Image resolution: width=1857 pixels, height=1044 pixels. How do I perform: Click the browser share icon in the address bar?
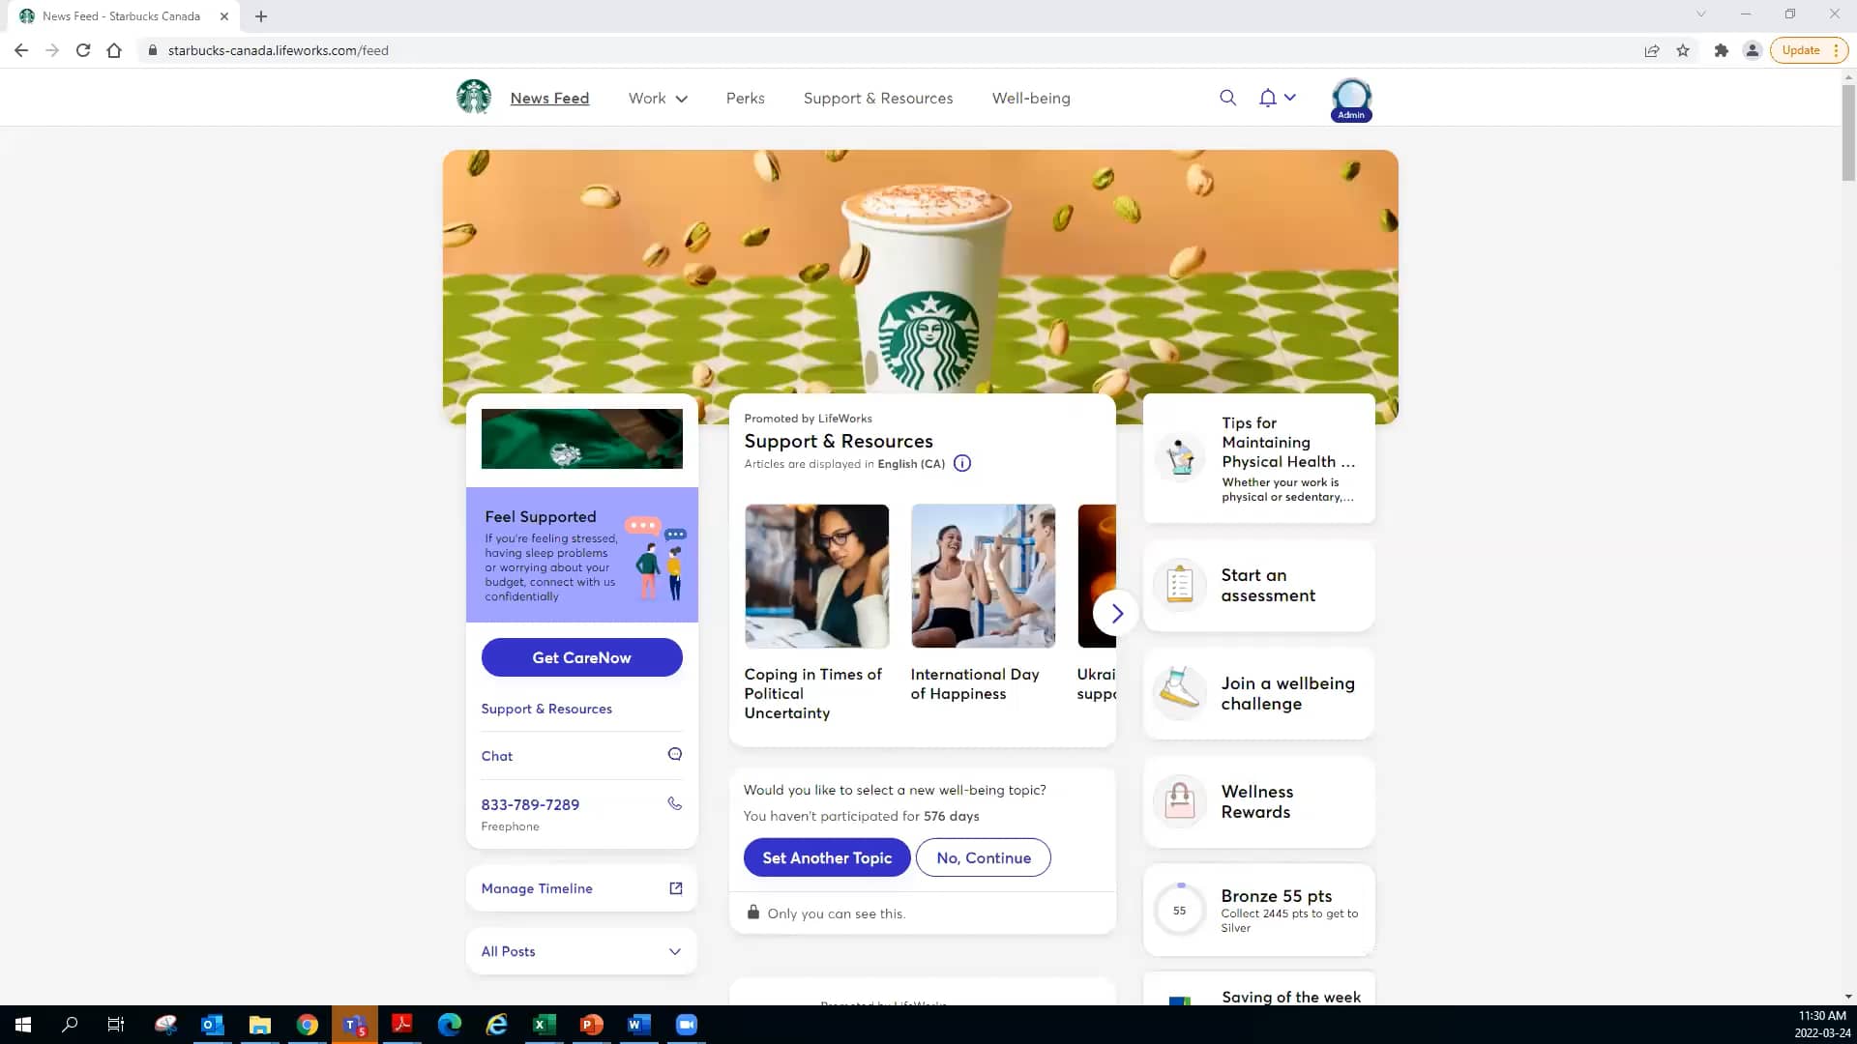pyautogui.click(x=1652, y=50)
